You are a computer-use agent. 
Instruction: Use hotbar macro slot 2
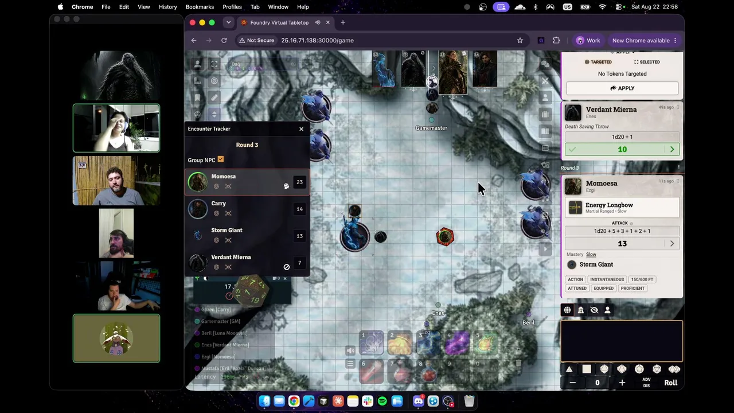coord(400,342)
